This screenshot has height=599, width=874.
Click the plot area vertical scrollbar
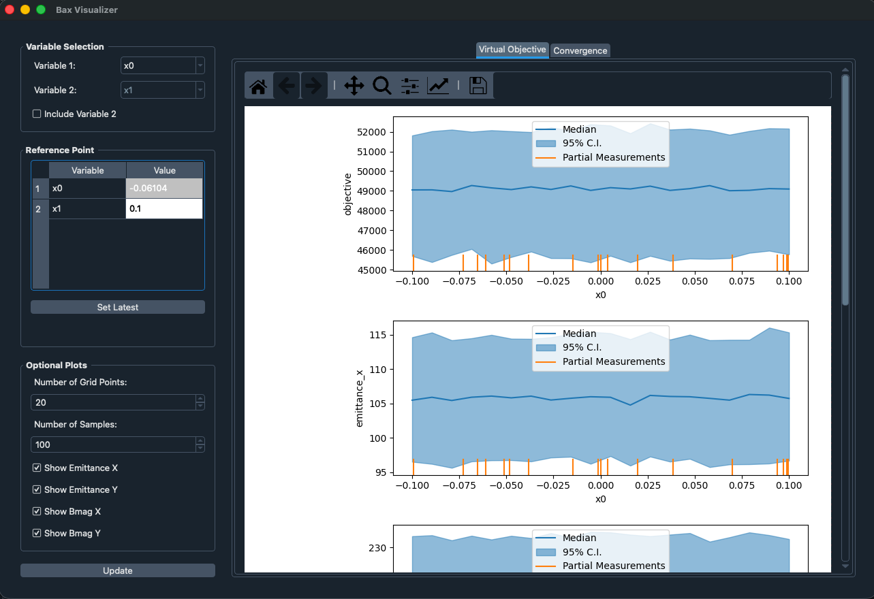845,189
